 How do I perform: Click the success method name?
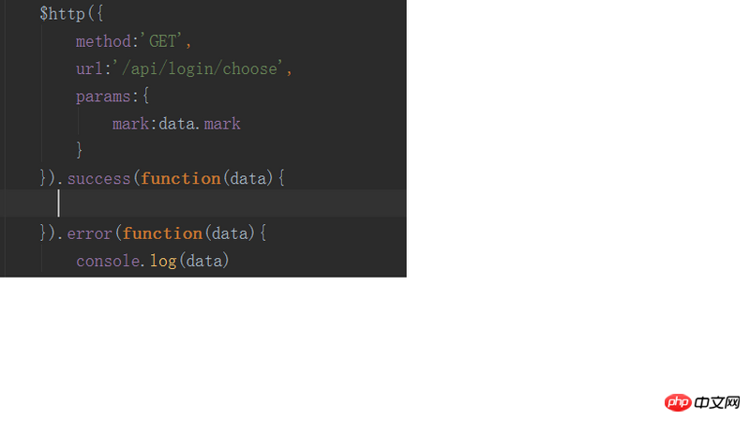click(98, 178)
